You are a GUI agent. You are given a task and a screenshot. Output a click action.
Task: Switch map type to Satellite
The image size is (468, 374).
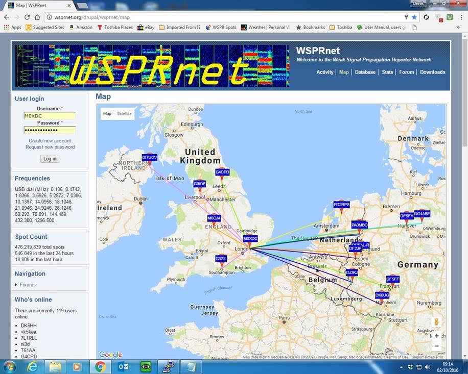point(124,114)
